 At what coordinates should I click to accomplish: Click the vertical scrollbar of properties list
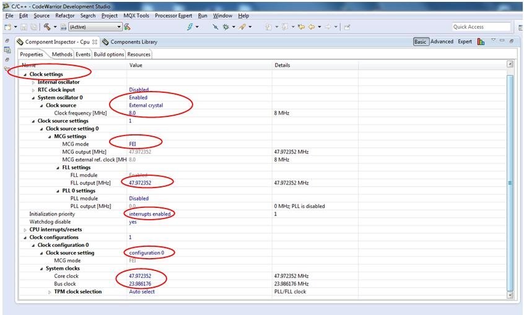point(510,183)
